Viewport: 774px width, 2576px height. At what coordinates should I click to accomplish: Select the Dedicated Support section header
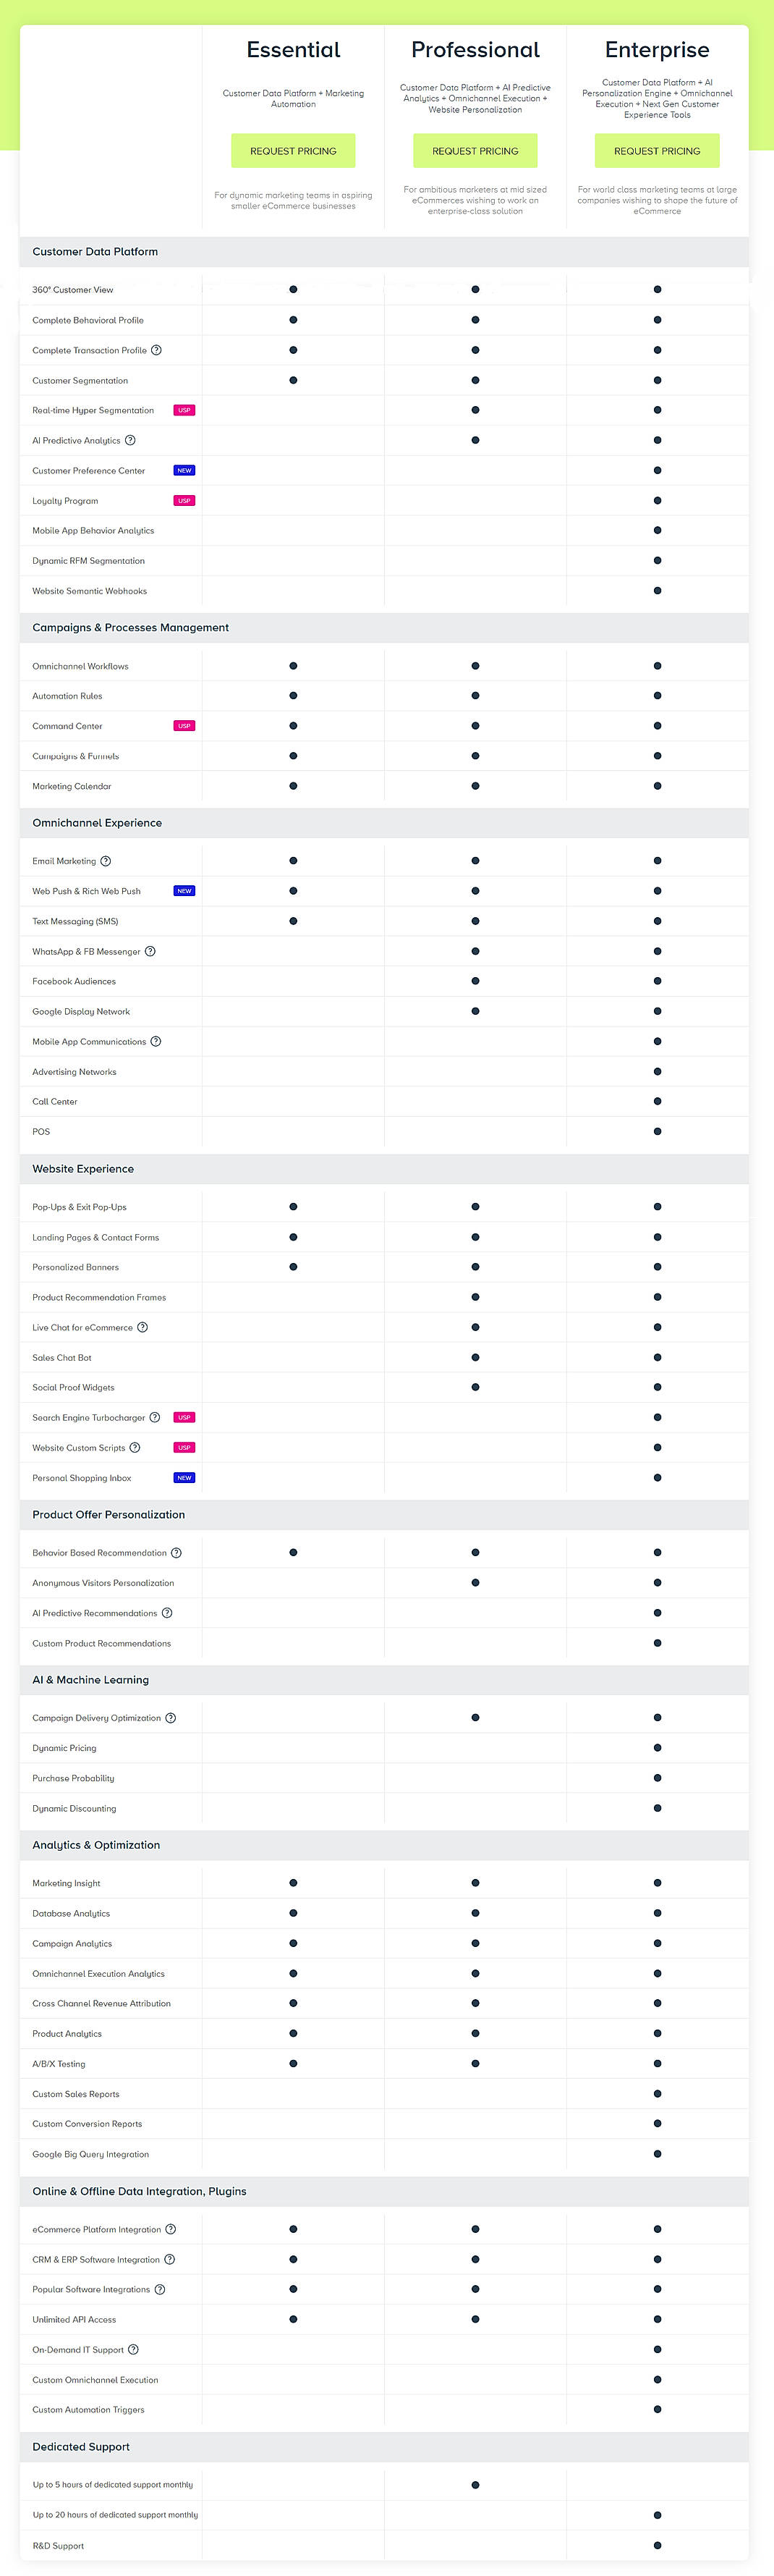[x=81, y=2447]
